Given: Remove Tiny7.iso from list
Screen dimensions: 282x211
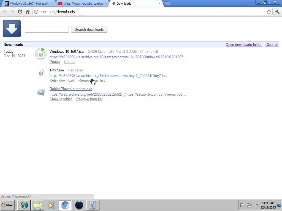Looking at the screenshot, I should [x=91, y=80].
